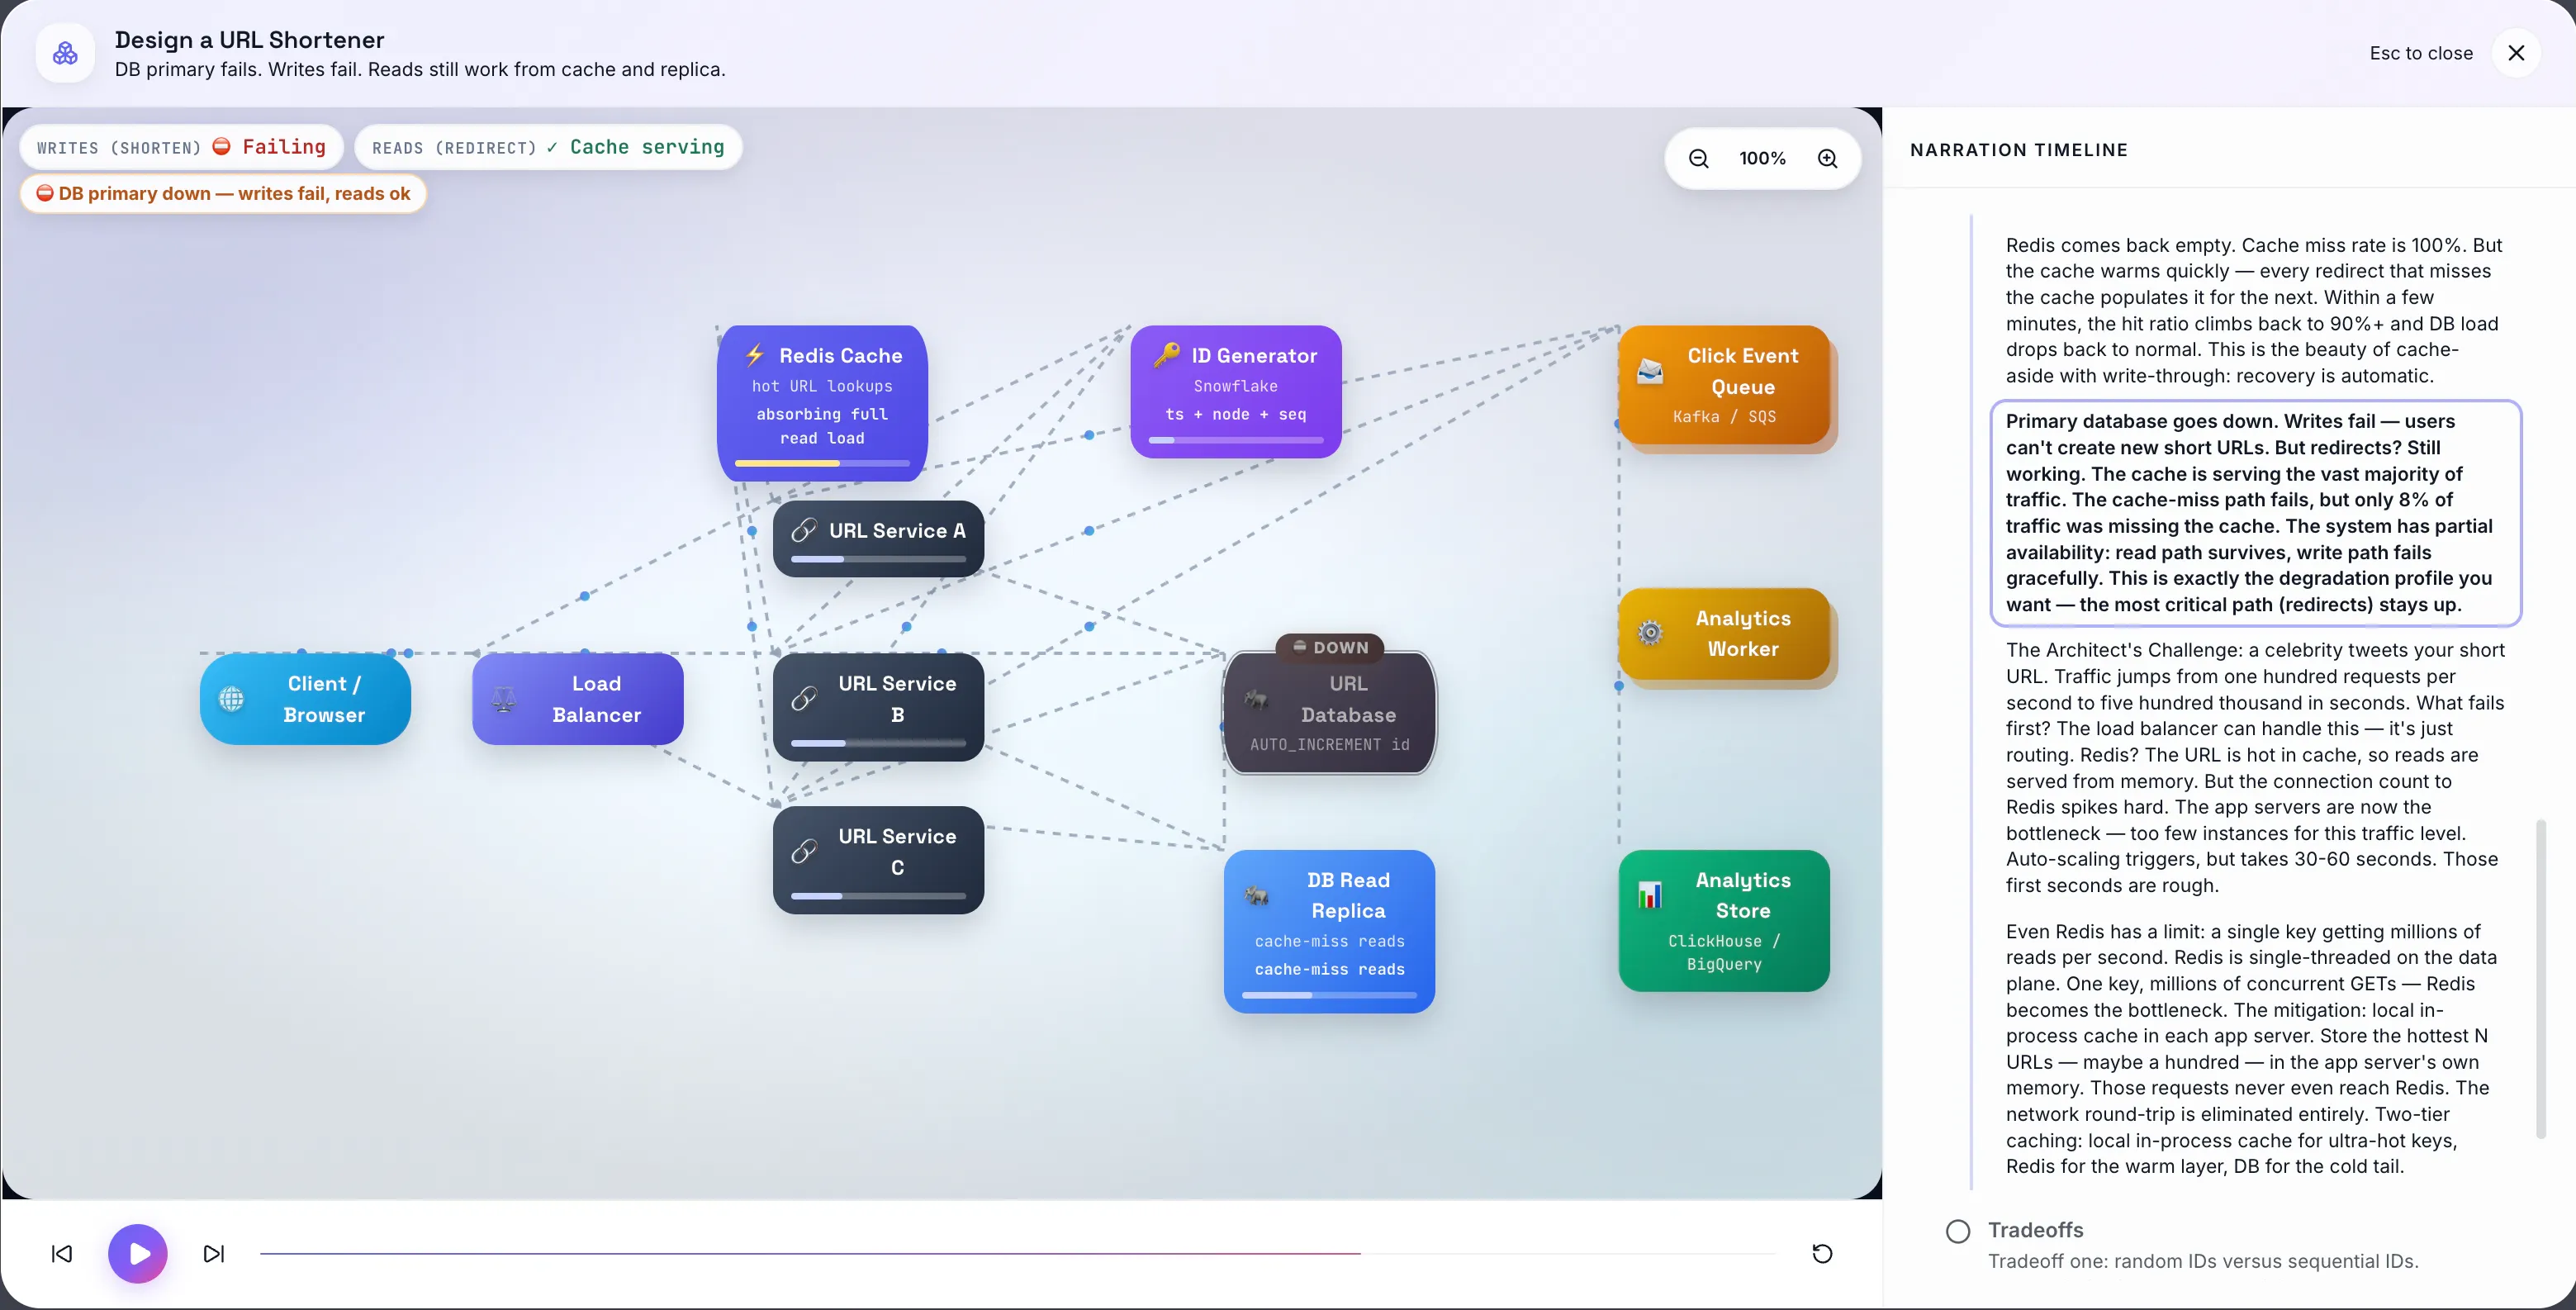Select the Analytics Store node label
Screen dimensions: 2576x1310
pyautogui.click(x=1743, y=895)
